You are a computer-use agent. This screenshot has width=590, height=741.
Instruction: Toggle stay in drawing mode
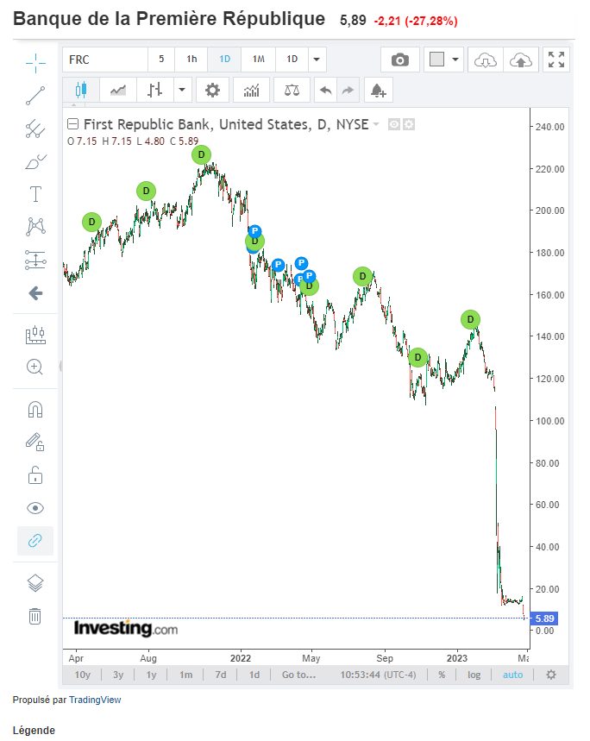pos(35,443)
